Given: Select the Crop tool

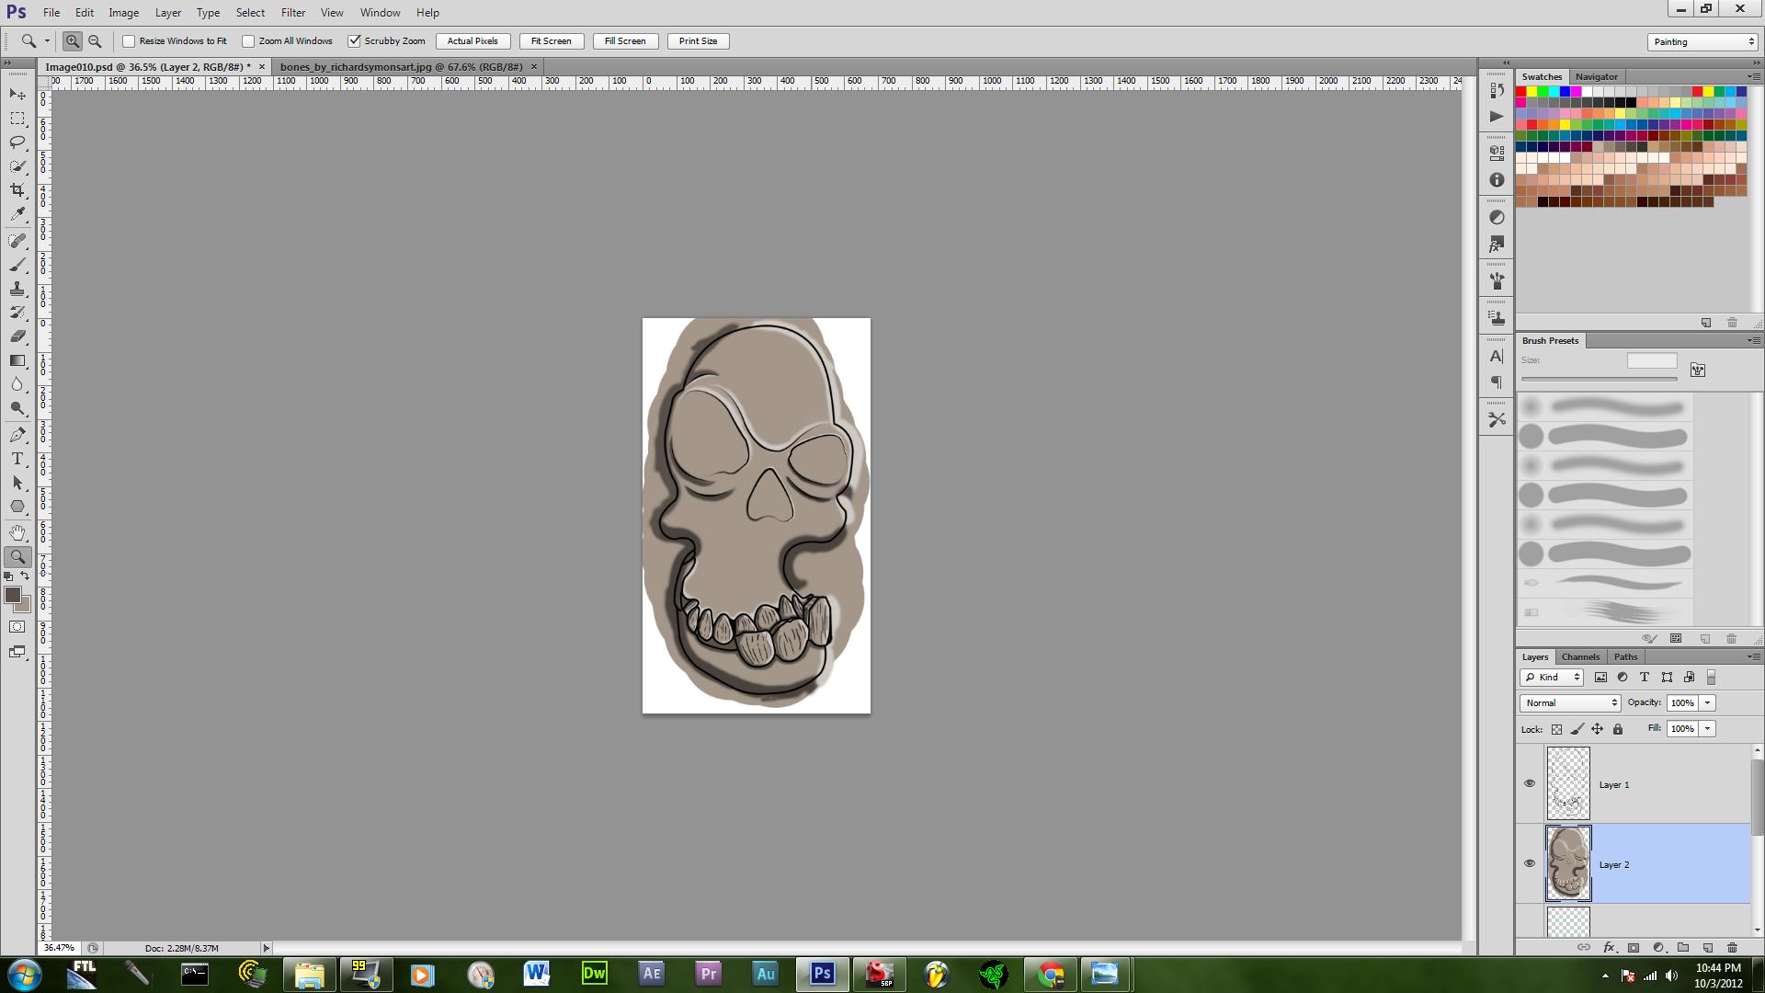Looking at the screenshot, I should coord(17,190).
